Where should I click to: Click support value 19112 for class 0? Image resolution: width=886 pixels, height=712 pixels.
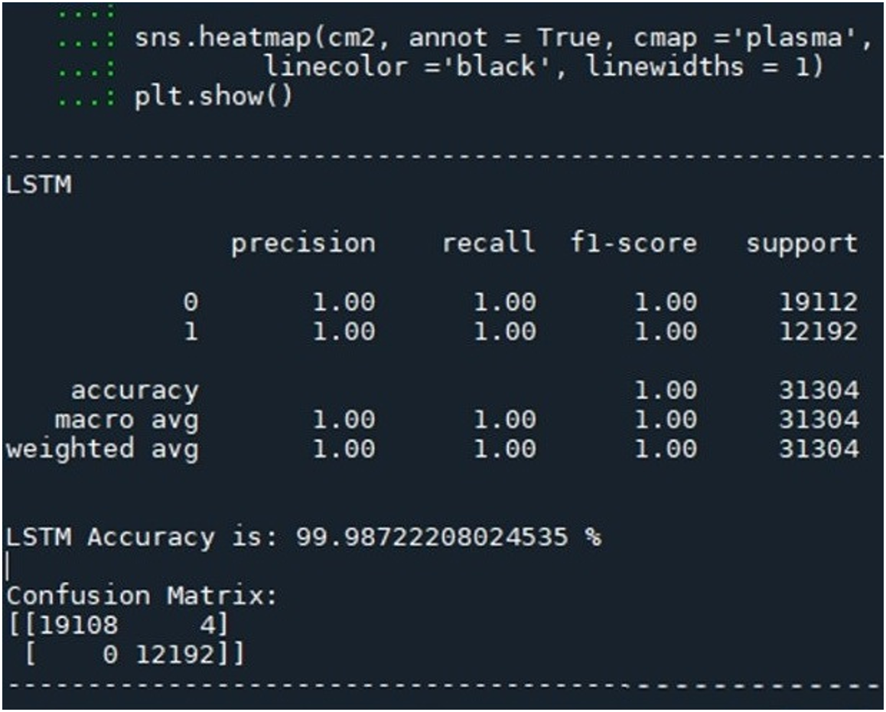[818, 302]
